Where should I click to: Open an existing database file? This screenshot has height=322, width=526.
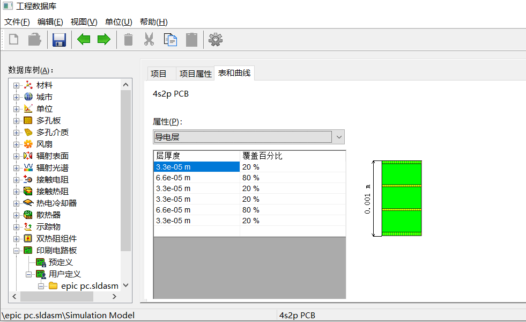point(34,39)
